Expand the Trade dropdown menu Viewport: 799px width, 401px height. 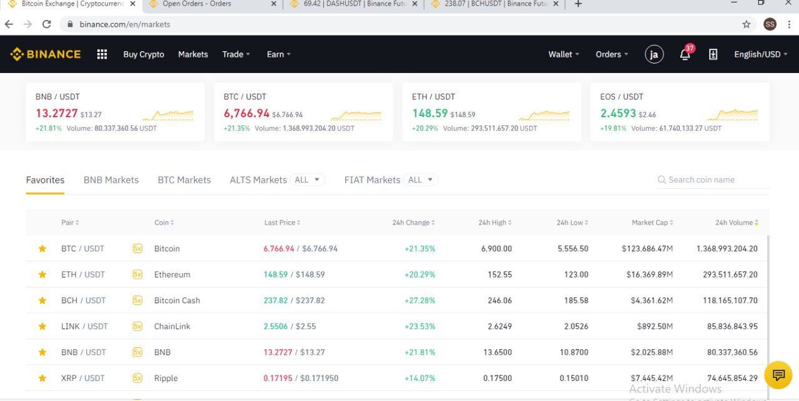tap(236, 54)
